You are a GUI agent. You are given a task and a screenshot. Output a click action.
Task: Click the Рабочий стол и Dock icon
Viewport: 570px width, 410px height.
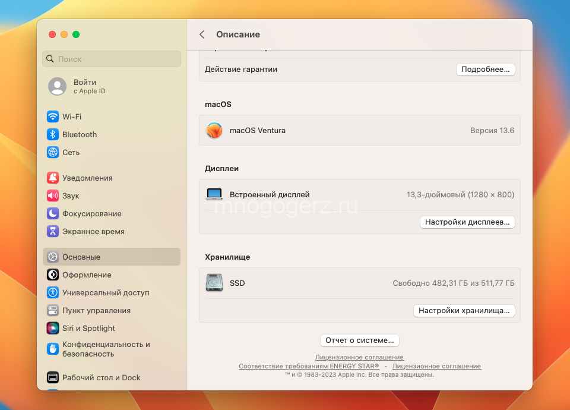pyautogui.click(x=53, y=378)
